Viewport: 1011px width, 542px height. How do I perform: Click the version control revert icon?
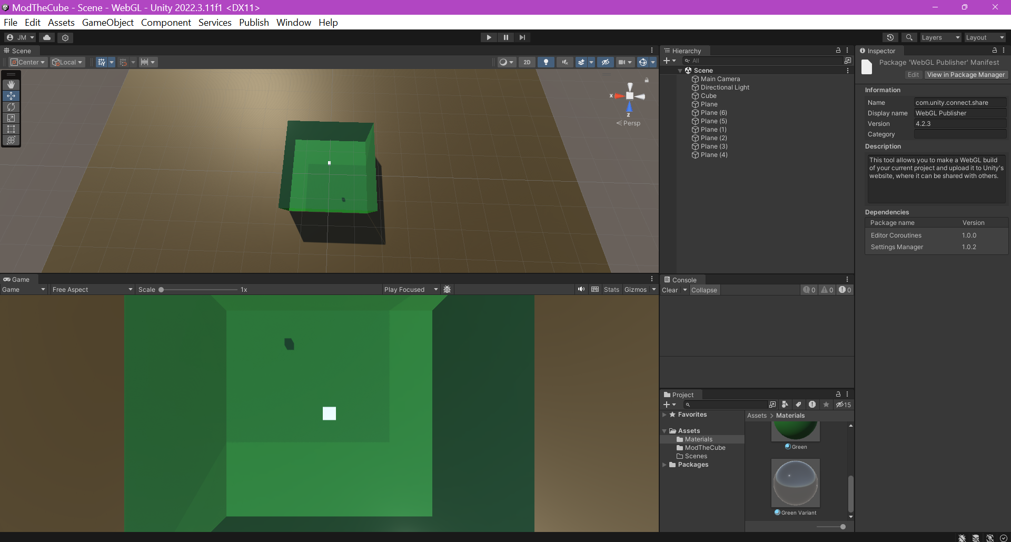click(890, 37)
